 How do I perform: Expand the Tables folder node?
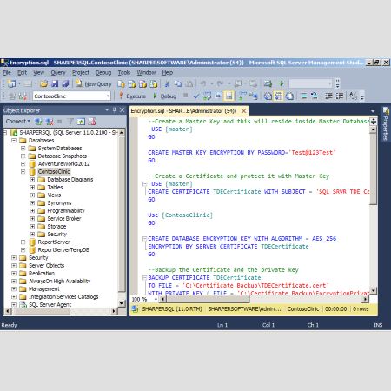[x=32, y=188]
